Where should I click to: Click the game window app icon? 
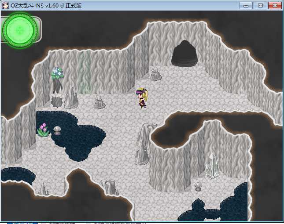[5, 5]
